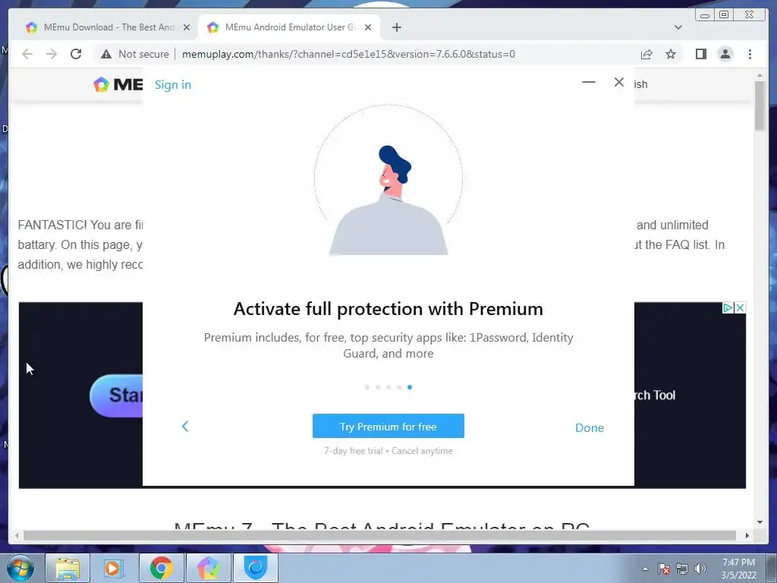777x583 pixels.
Task: Click the Chrome forward arrow
Action: click(x=52, y=54)
